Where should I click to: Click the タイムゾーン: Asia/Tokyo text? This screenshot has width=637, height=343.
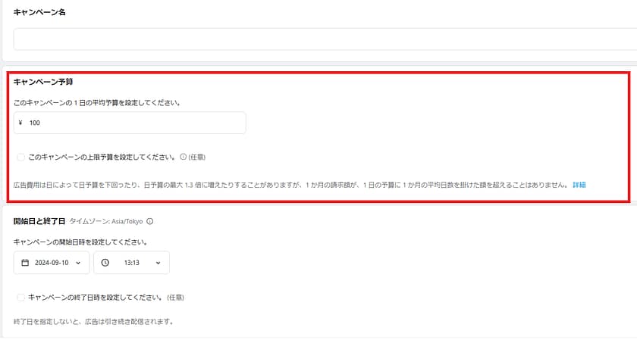click(105, 222)
